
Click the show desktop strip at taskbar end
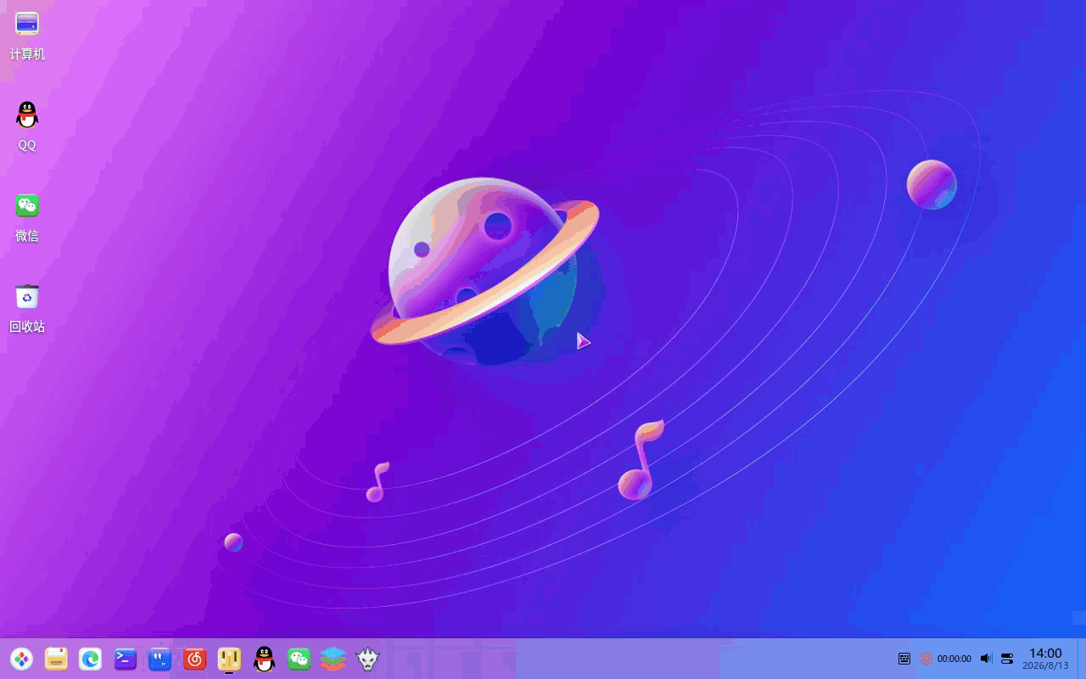pos(1082,659)
